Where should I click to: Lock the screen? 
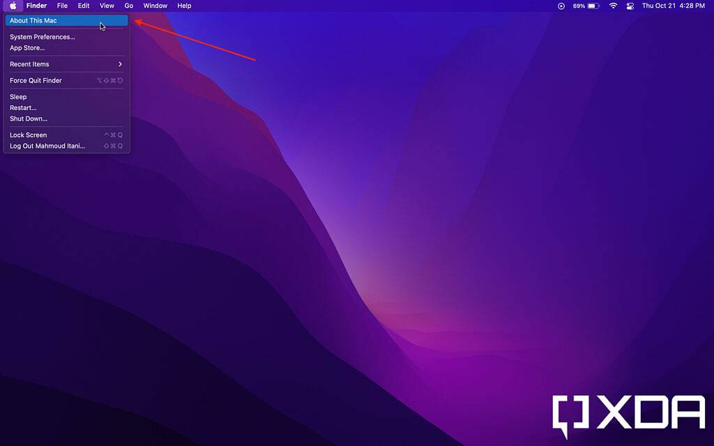pyautogui.click(x=28, y=134)
